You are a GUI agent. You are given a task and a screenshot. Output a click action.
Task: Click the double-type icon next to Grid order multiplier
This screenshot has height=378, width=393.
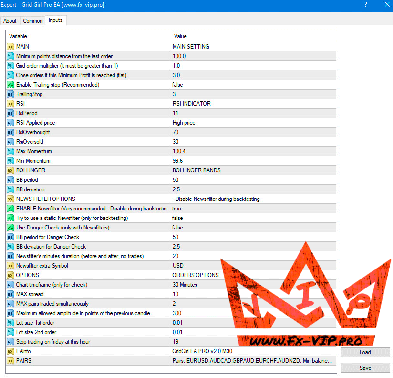click(x=10, y=66)
